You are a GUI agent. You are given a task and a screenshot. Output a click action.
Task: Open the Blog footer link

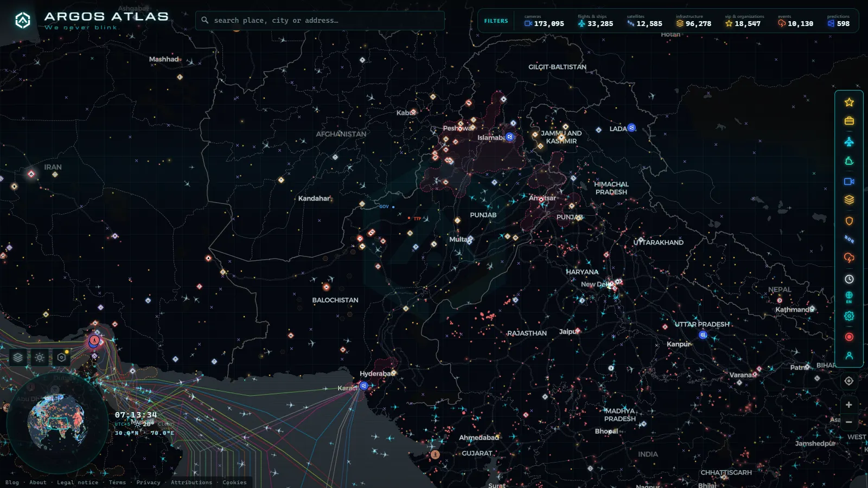[x=12, y=483]
